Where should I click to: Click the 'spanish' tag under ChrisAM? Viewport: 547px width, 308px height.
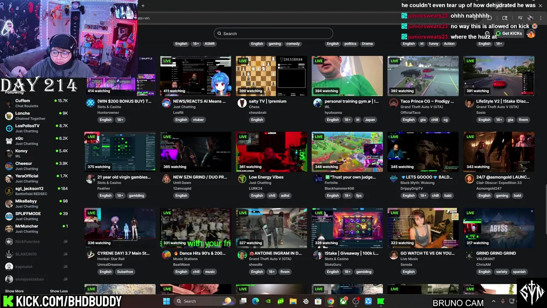519,272
